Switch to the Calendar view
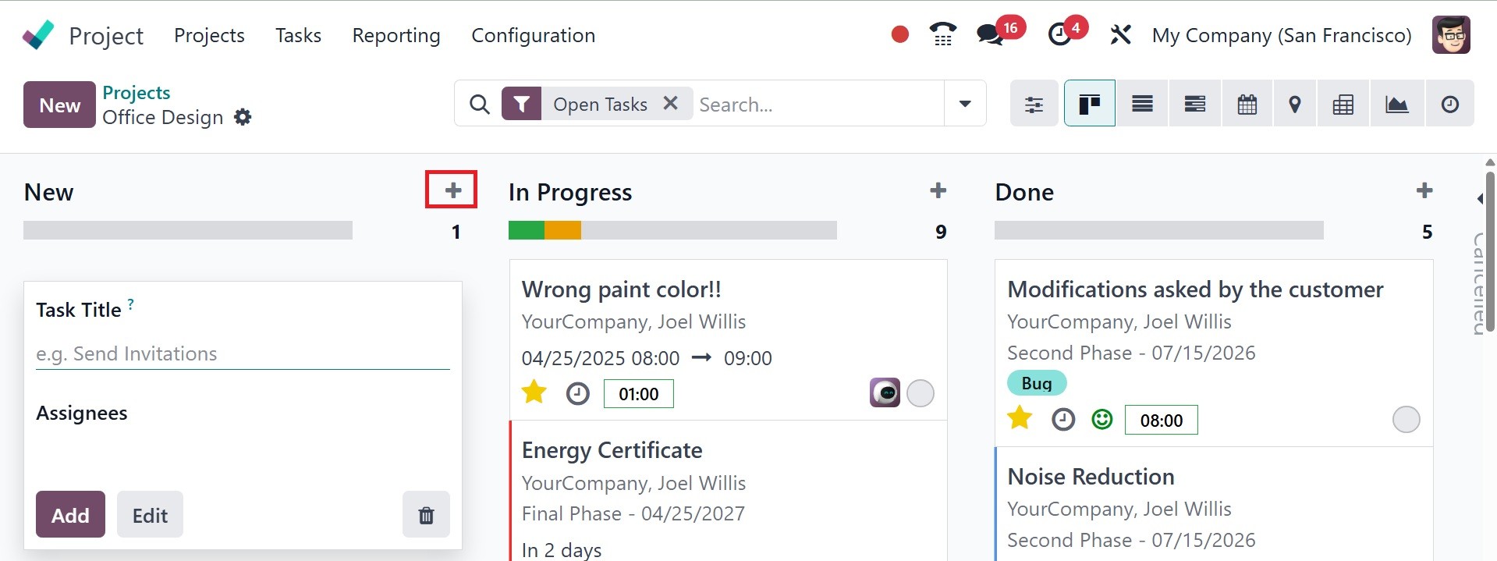1497x561 pixels. click(1247, 104)
